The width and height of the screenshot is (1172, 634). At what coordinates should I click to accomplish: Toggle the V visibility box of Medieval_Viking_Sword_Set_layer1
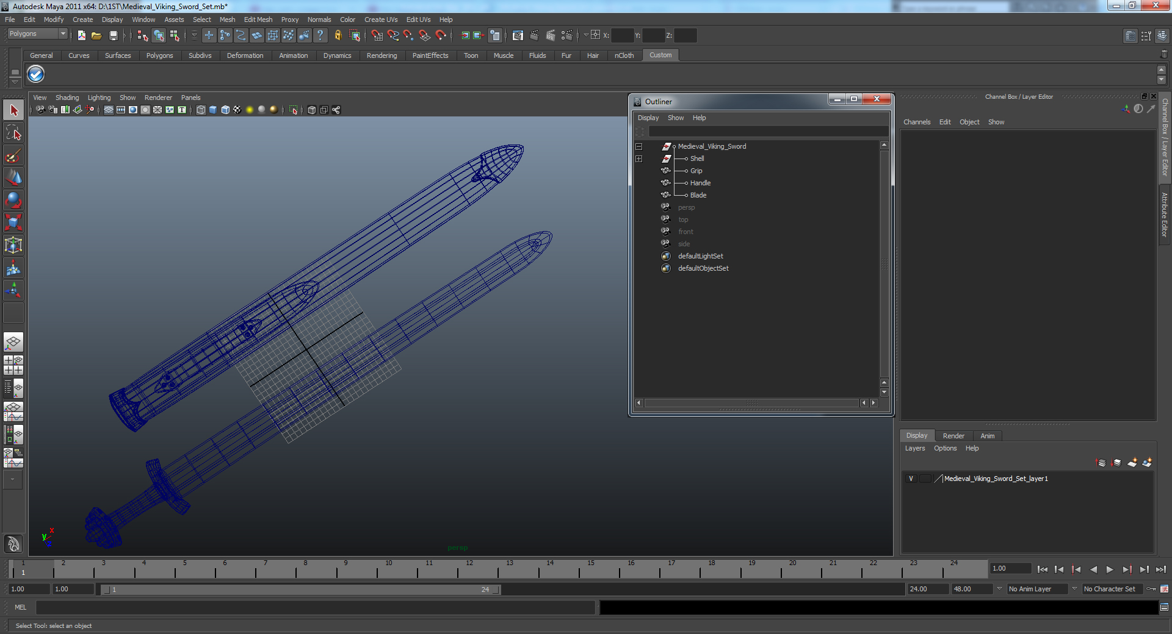911,479
